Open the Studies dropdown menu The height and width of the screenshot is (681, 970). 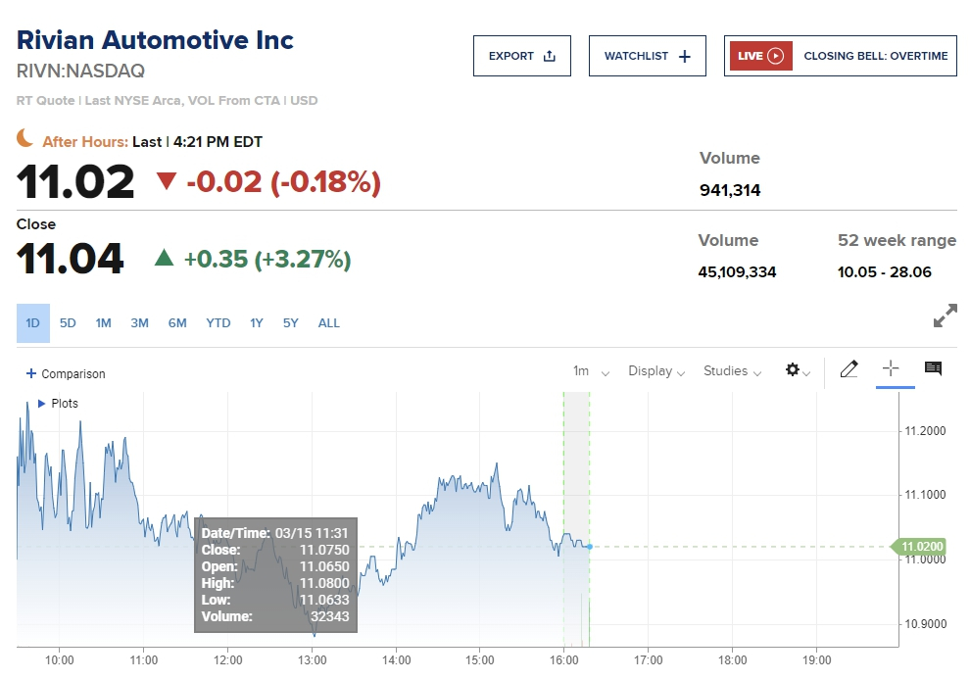(732, 371)
